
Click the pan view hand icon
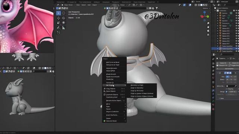pyautogui.click(x=208, y=27)
